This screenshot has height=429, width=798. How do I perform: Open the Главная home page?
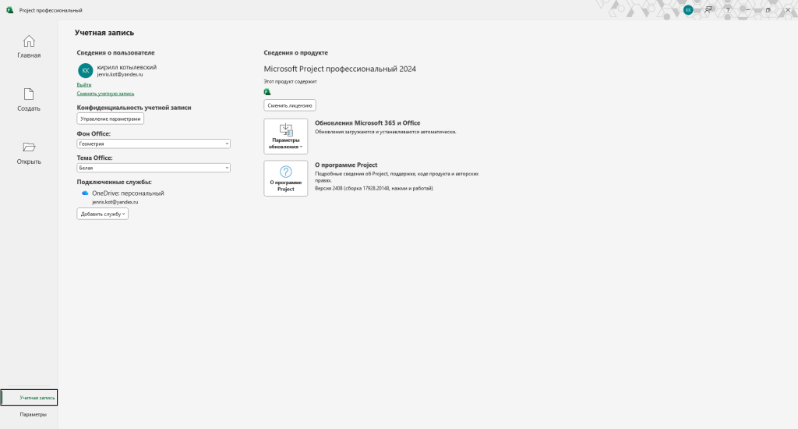29,46
